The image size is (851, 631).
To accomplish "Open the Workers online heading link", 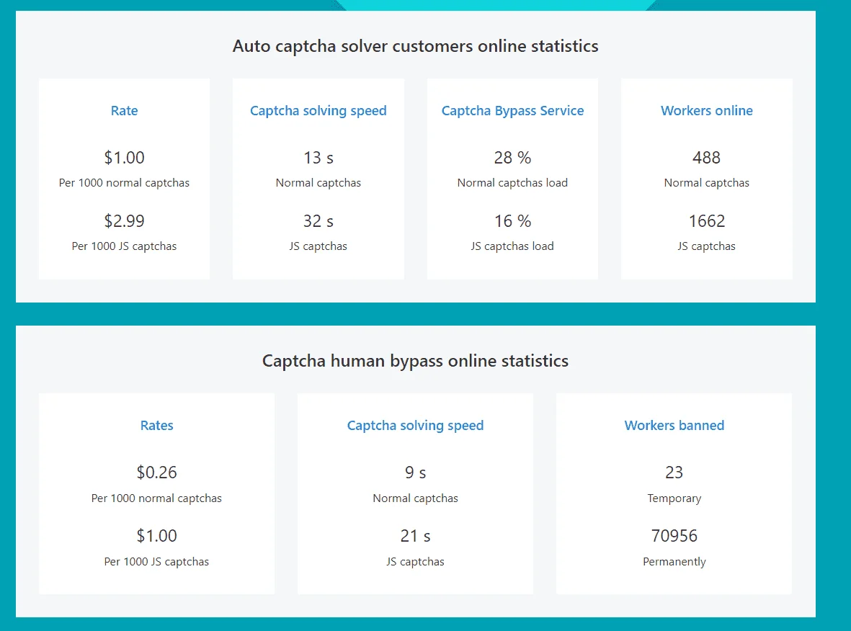I will (x=707, y=111).
